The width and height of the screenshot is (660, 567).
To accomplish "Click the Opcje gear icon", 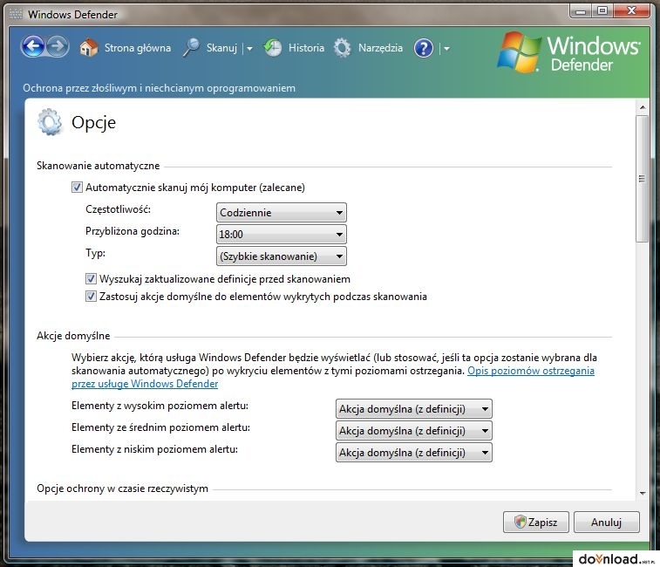I will point(50,122).
